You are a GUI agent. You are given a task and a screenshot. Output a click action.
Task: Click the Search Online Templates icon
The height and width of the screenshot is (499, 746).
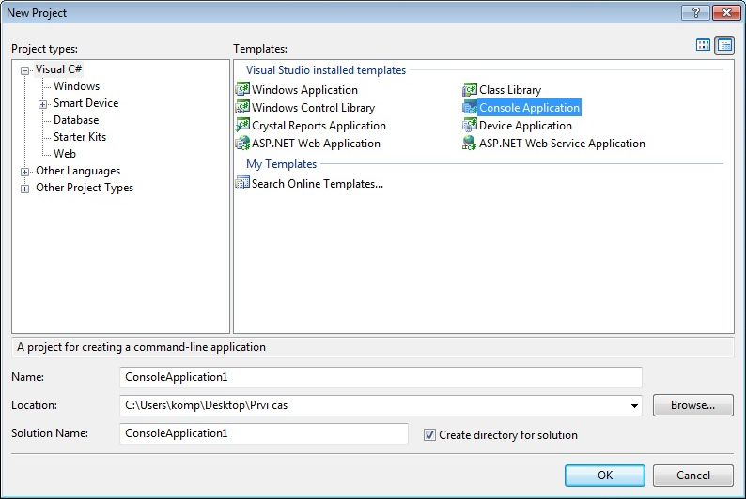(242, 183)
